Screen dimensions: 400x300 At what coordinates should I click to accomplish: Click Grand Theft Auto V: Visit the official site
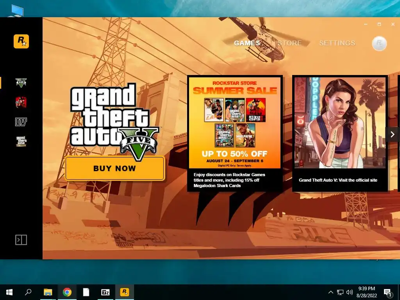338,180
